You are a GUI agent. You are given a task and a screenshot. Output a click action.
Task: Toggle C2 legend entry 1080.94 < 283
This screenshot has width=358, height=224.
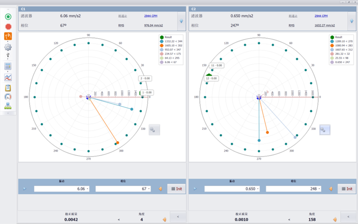[x=341, y=45]
